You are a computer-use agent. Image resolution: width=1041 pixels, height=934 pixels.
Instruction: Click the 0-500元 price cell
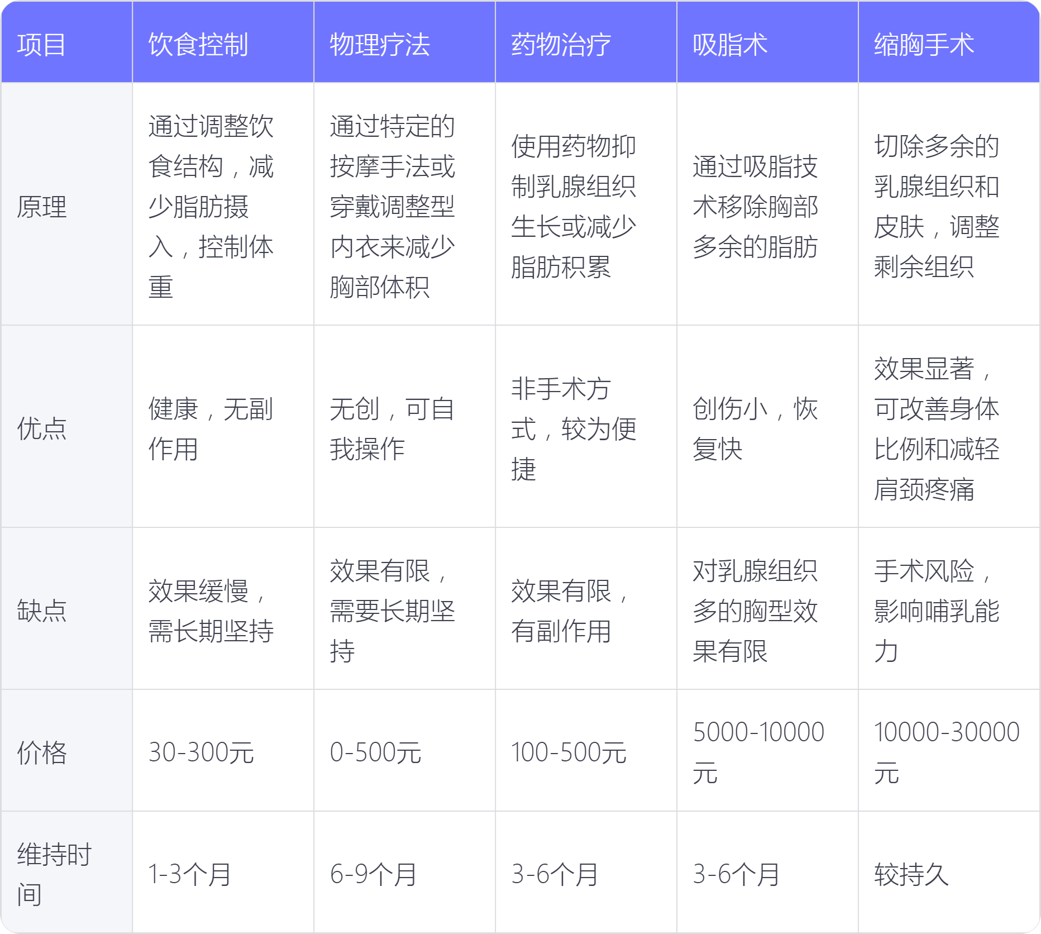point(376,752)
